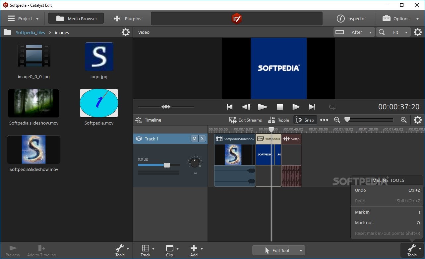
Task: Click the Track 1 pan knob
Action: (x=195, y=162)
